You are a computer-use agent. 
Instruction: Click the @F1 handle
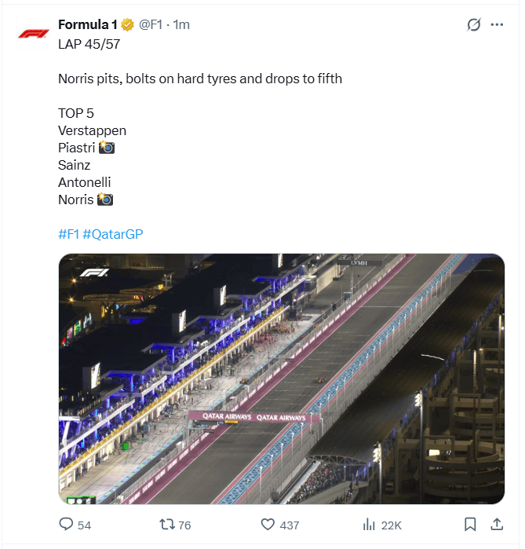tap(152, 24)
